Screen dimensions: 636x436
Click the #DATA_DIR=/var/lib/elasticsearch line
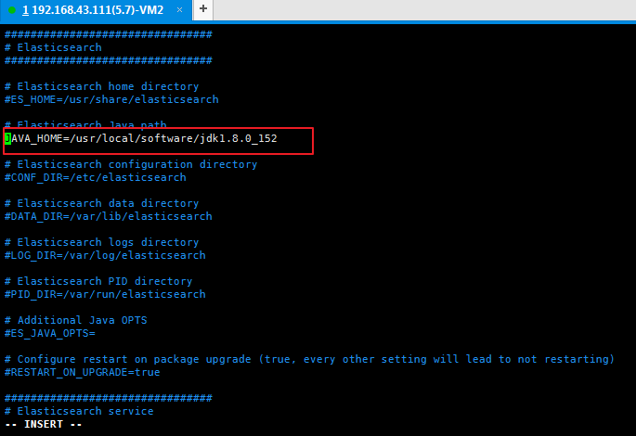click(109, 216)
